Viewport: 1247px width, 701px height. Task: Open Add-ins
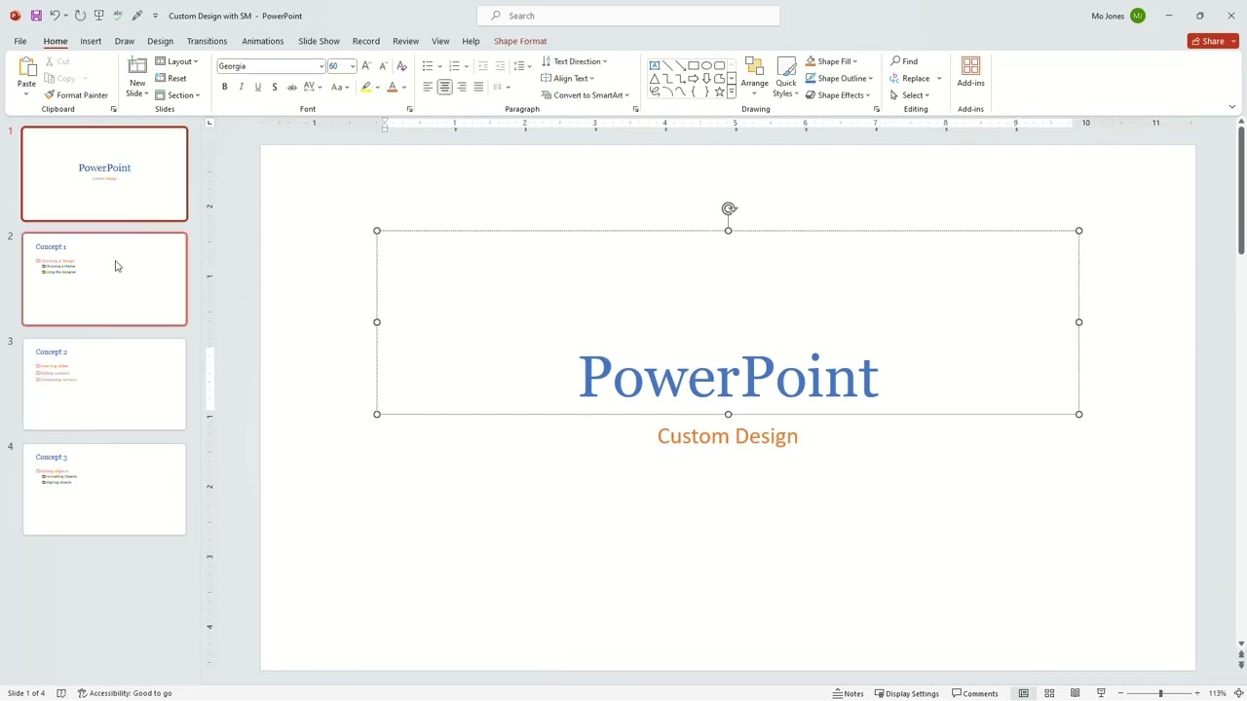point(970,72)
